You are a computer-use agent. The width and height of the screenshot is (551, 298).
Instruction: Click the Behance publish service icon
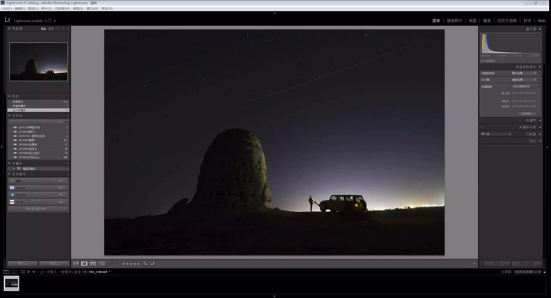[x=12, y=188]
